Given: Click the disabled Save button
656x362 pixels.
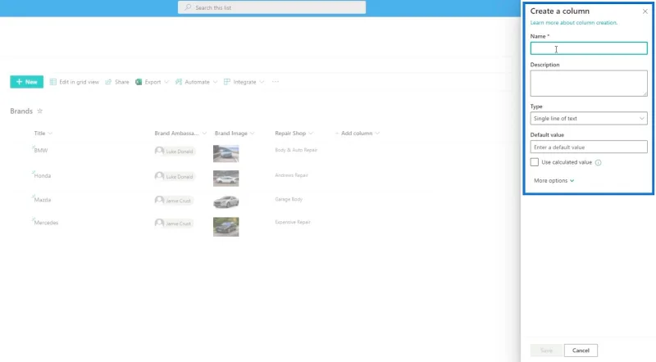Looking at the screenshot, I should (x=546, y=351).
